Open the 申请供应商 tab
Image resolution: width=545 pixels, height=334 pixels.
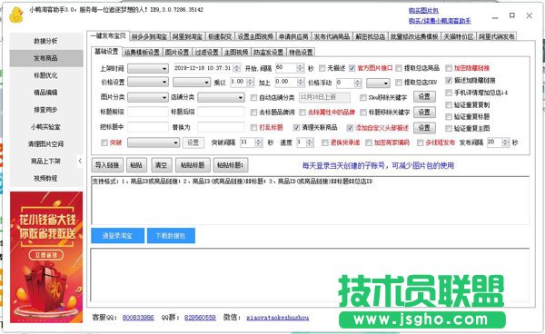click(x=293, y=36)
